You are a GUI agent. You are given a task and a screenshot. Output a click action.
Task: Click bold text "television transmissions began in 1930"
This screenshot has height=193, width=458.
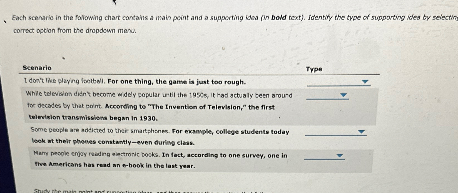tap(93, 118)
